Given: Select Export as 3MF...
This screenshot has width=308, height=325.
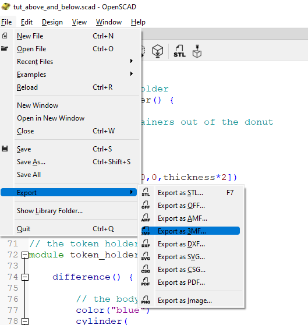Looking at the screenshot, I should point(191,231).
